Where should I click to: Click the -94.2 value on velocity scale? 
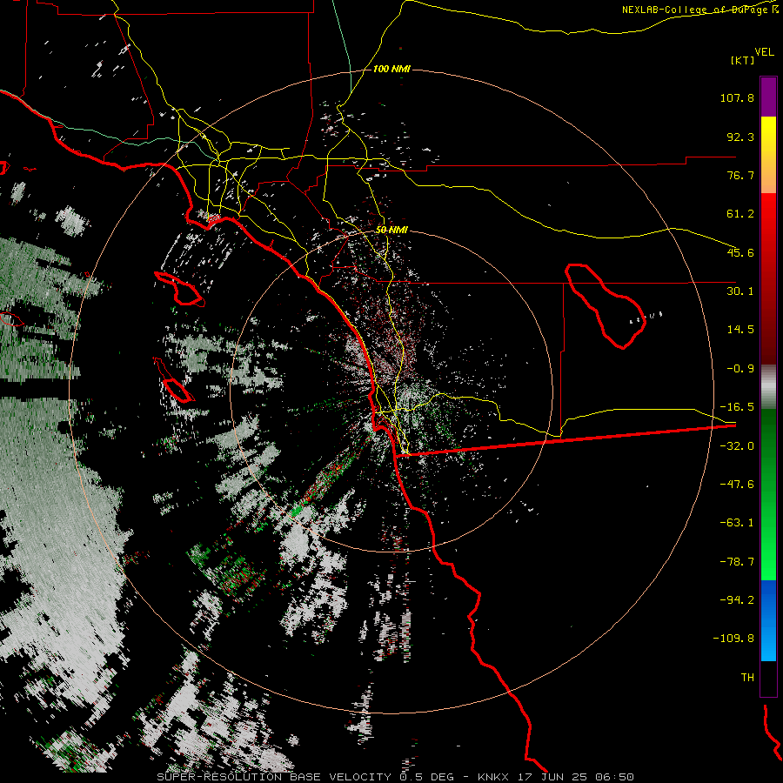737,600
